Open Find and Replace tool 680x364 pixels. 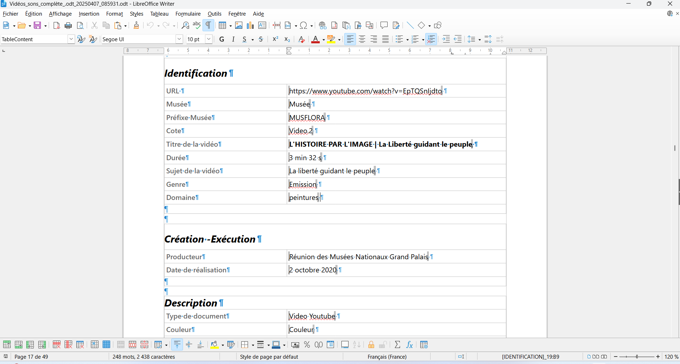coord(185,25)
